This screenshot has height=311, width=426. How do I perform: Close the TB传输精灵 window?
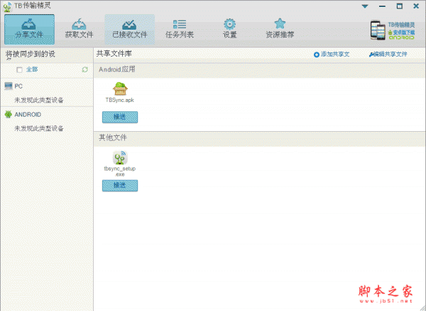click(416, 6)
